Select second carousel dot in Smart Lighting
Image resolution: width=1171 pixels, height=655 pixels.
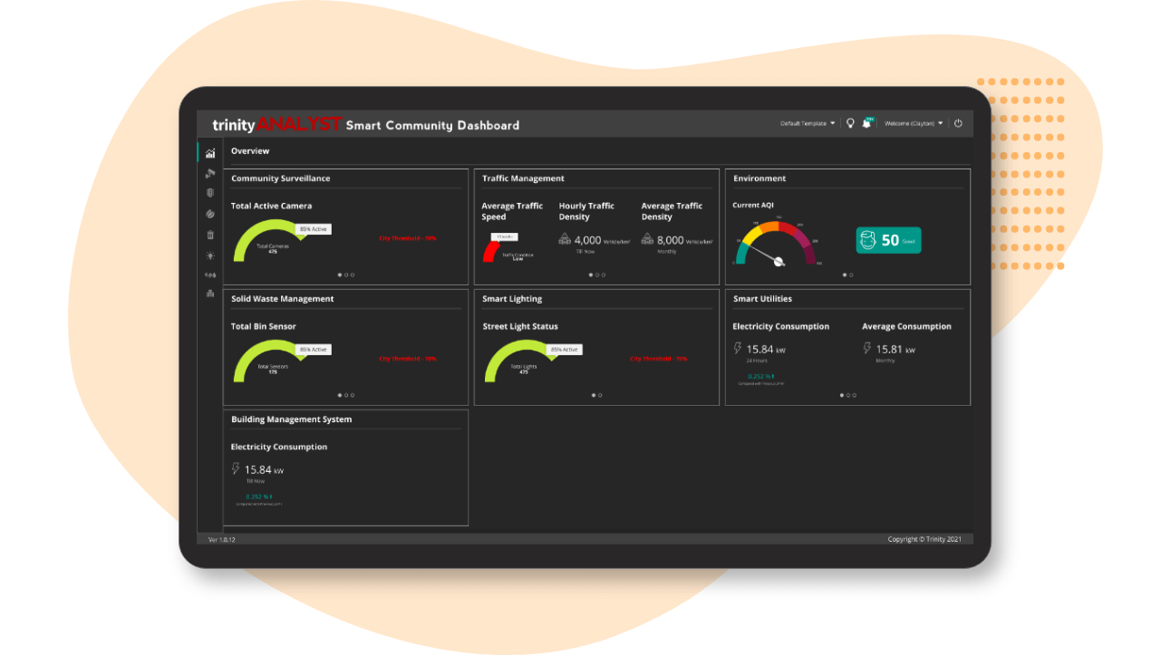click(600, 395)
